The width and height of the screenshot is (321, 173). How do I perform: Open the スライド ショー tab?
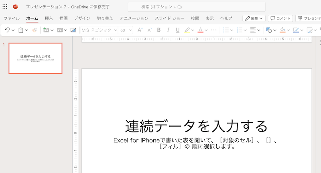pos(169,18)
